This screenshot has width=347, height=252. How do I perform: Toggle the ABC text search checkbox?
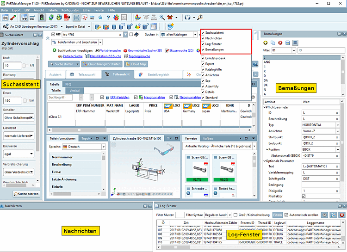pos(53,34)
